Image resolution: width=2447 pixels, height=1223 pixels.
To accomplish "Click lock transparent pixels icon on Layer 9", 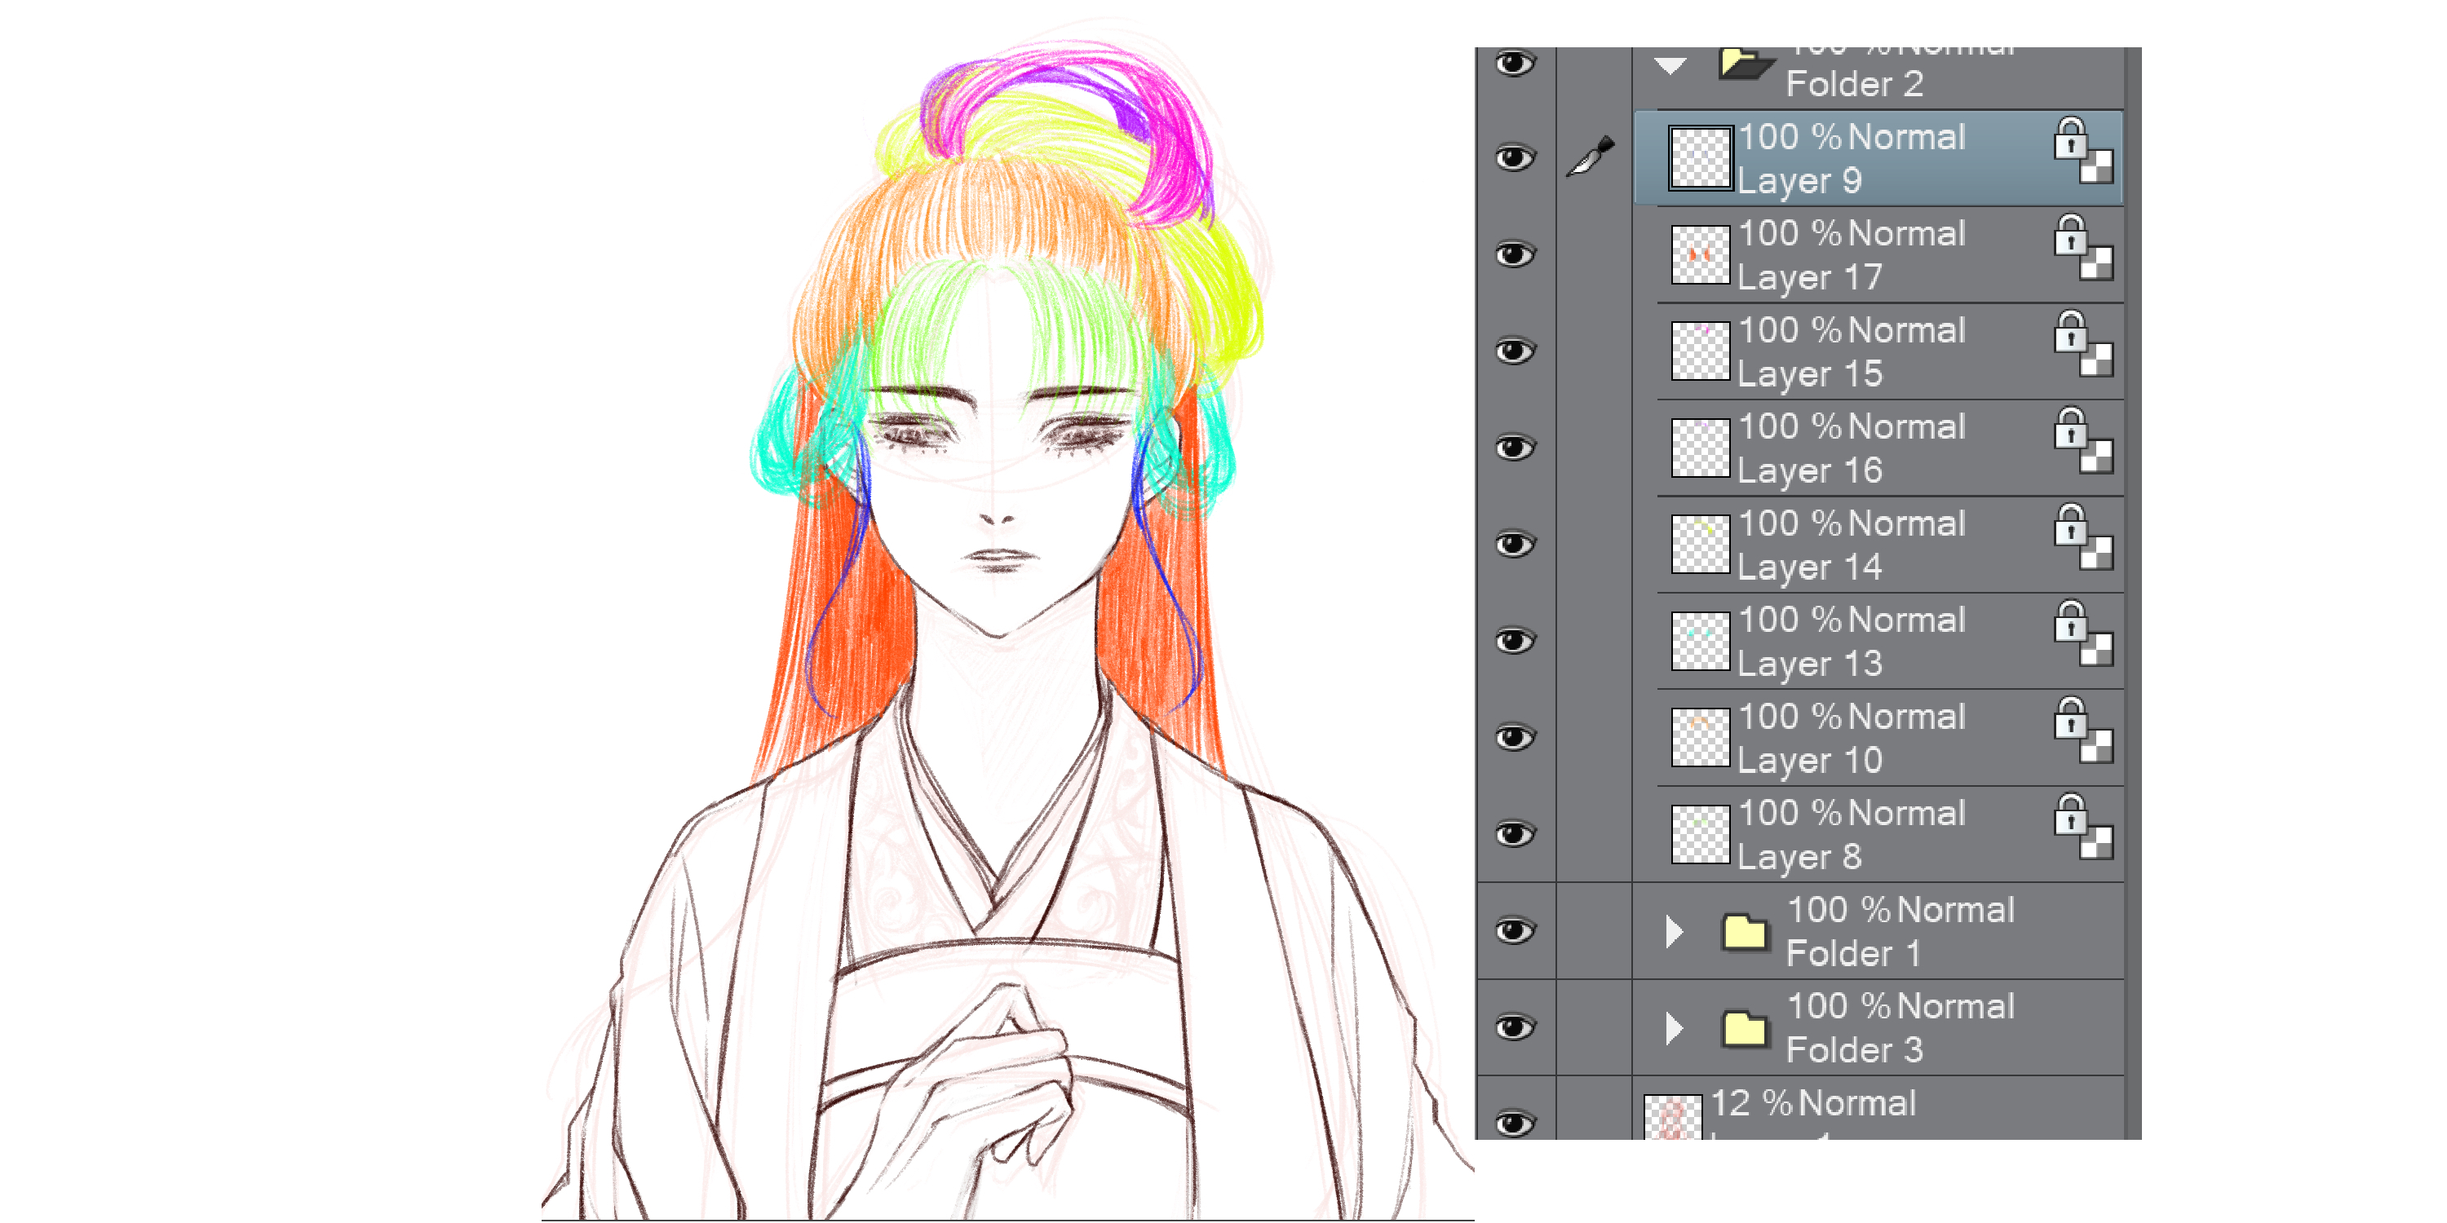I will click(x=2082, y=150).
